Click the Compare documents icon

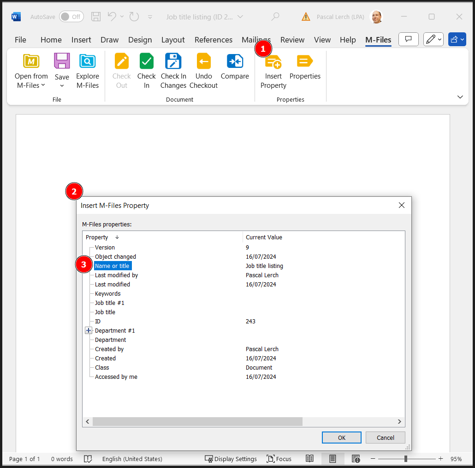pos(235,61)
